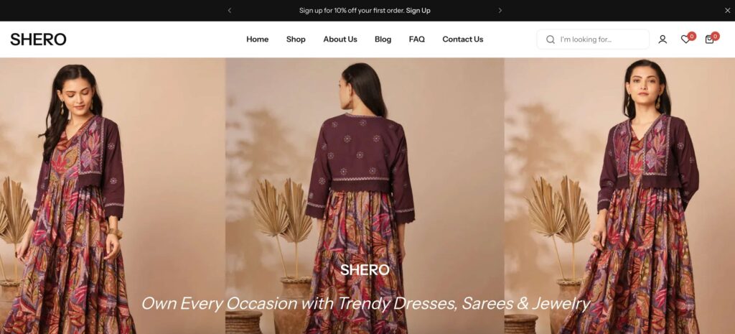
Task: Click the Sign Up link in banner
Action: point(418,10)
